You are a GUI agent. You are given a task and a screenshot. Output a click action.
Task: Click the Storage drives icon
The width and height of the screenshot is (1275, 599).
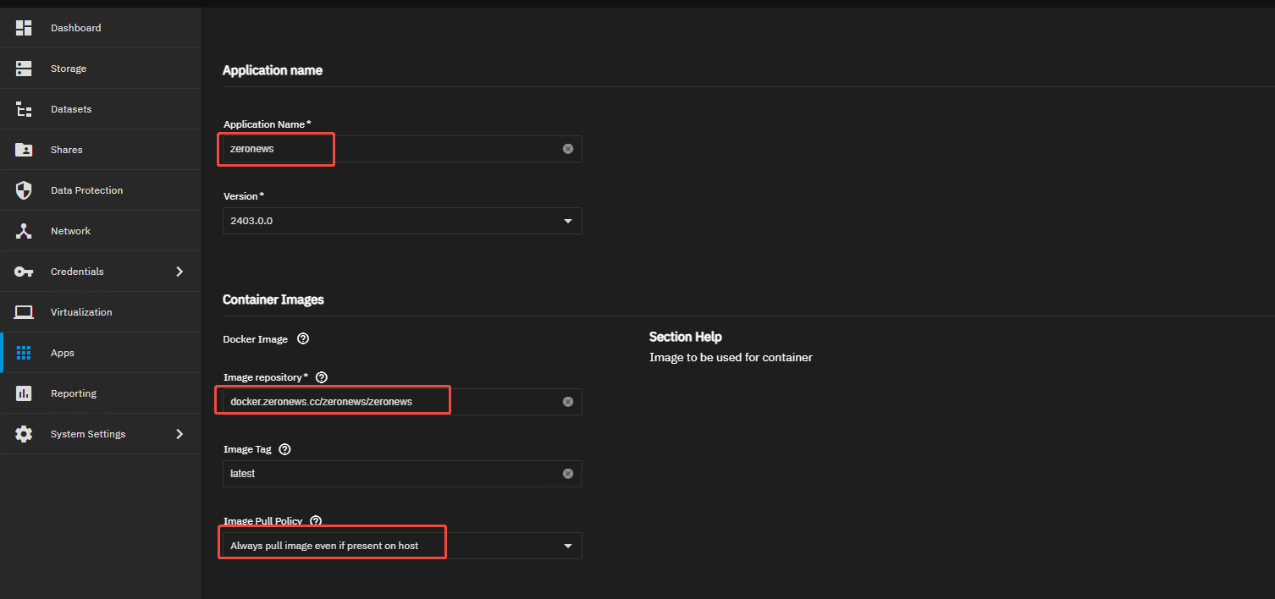click(x=24, y=69)
